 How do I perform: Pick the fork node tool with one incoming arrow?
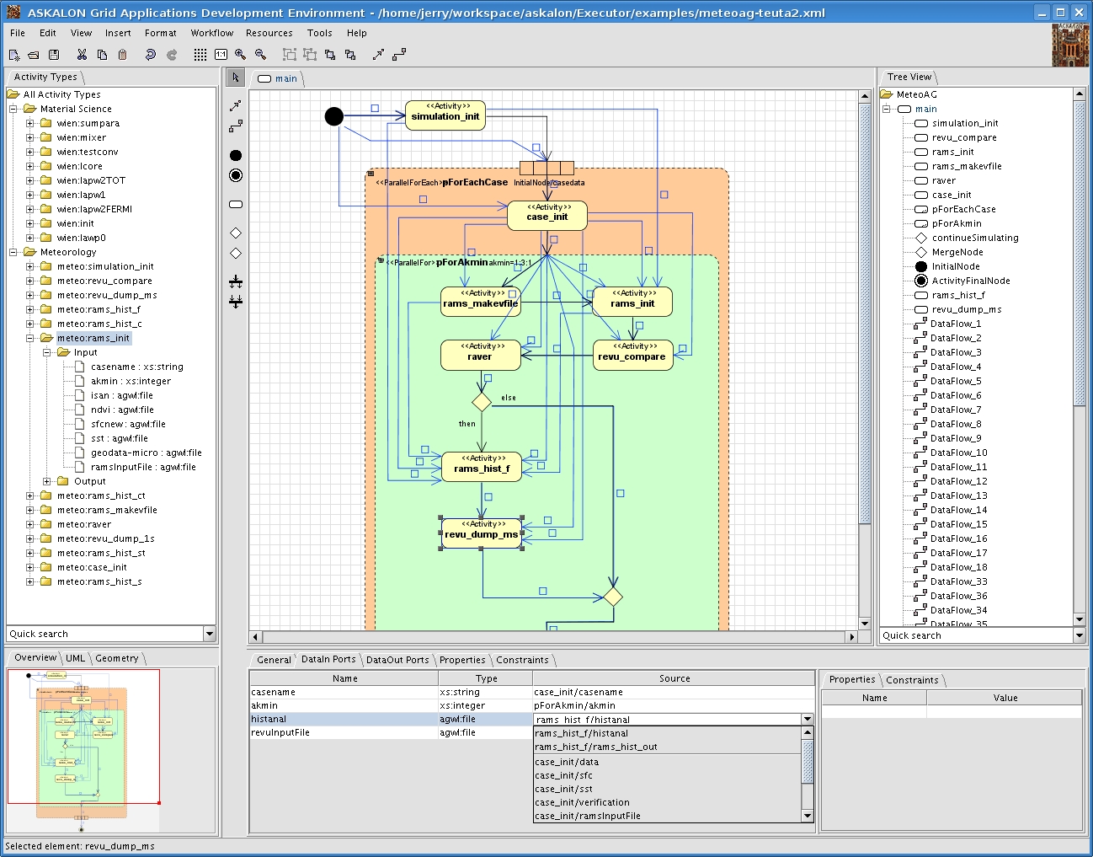pyautogui.click(x=236, y=281)
